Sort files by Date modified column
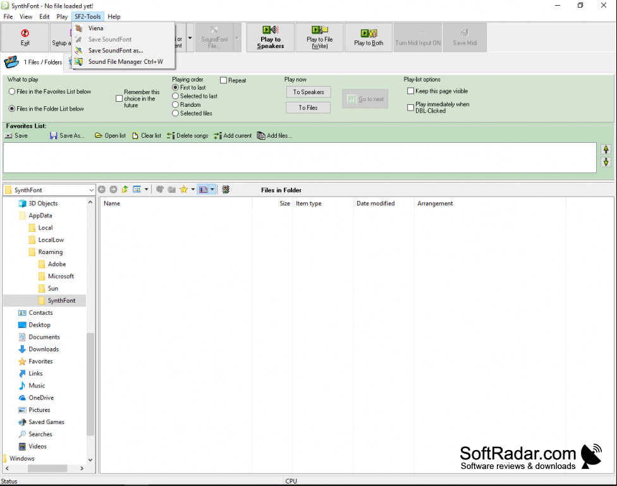 point(383,204)
